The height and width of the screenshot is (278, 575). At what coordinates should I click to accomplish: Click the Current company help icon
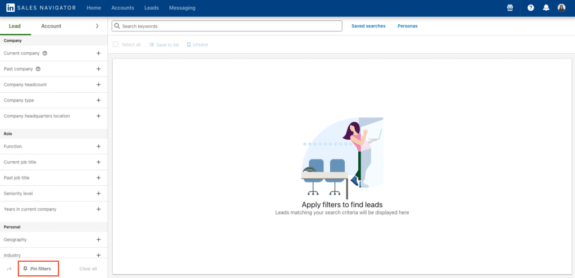coord(45,53)
